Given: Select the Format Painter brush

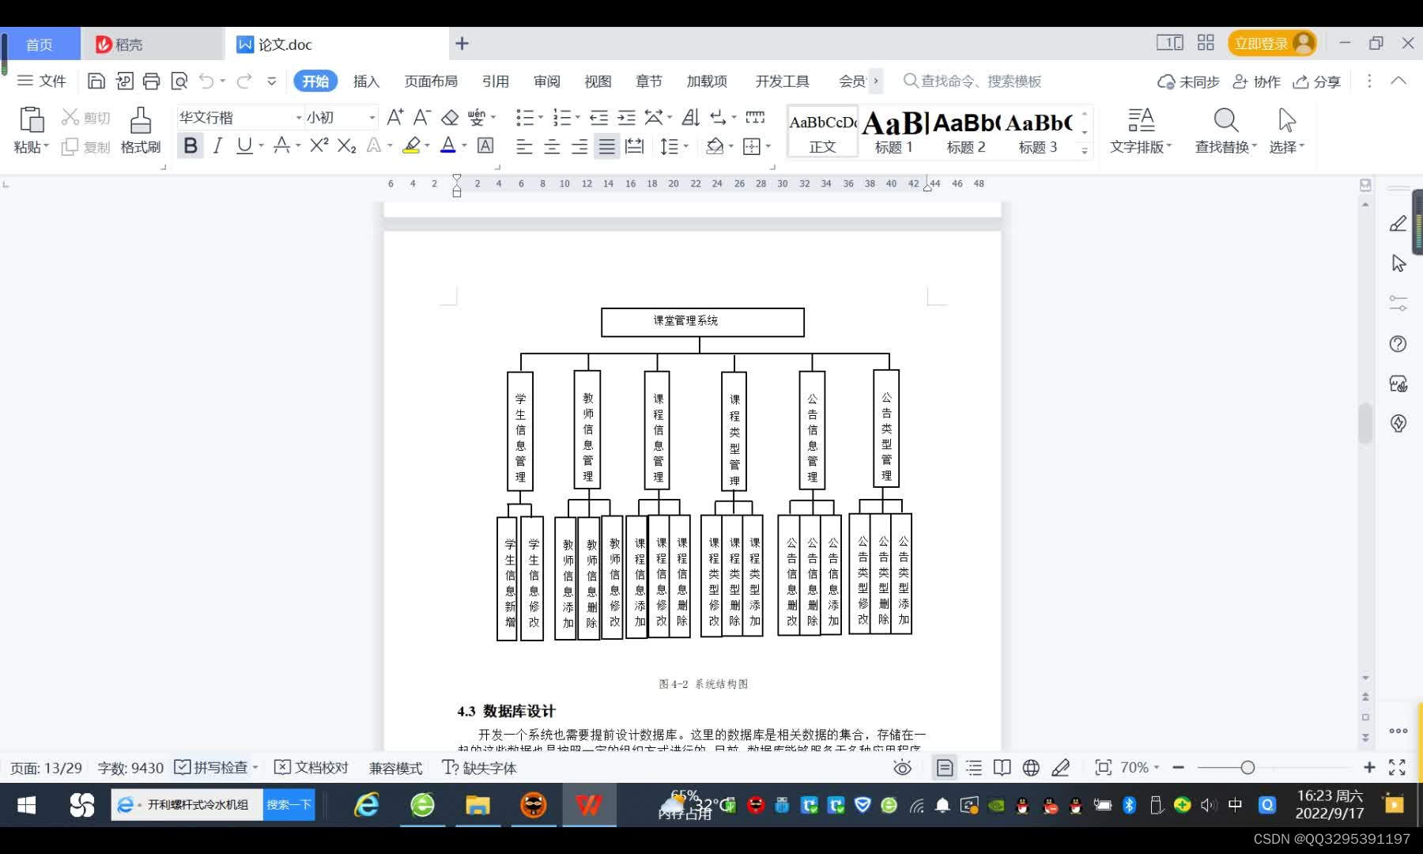Looking at the screenshot, I should click(x=141, y=119).
